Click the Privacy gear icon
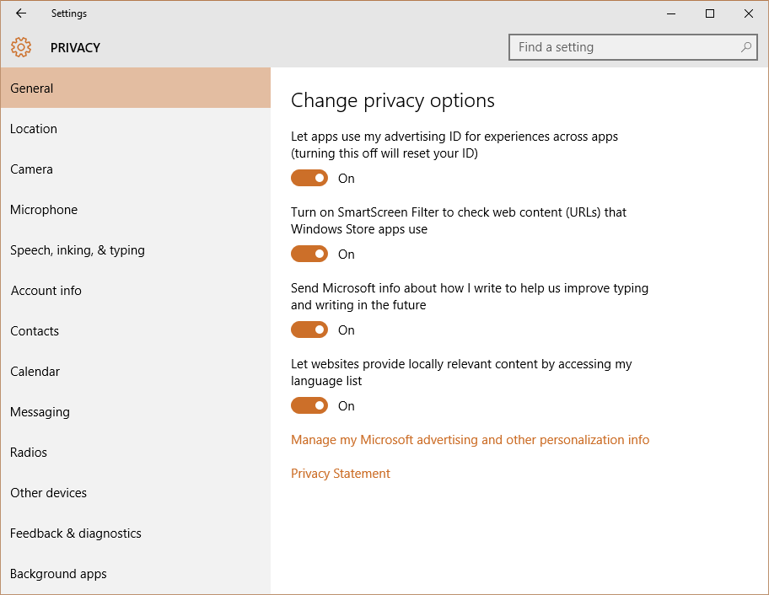The image size is (769, 595). coord(21,47)
